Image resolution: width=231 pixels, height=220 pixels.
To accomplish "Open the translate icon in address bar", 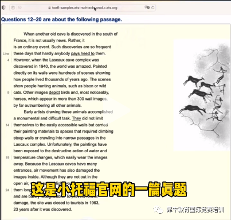I will (x=147, y=7).
